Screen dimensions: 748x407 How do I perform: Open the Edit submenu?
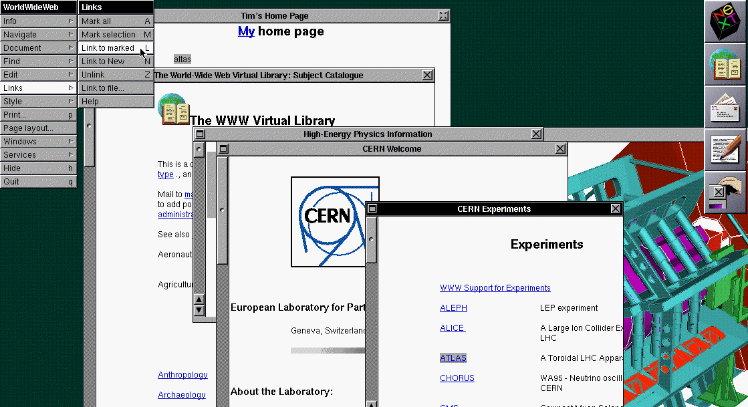click(x=38, y=74)
